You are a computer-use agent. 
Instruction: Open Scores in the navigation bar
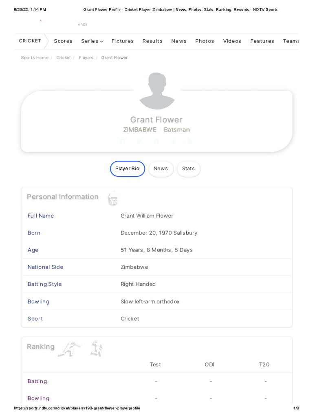[x=63, y=41]
